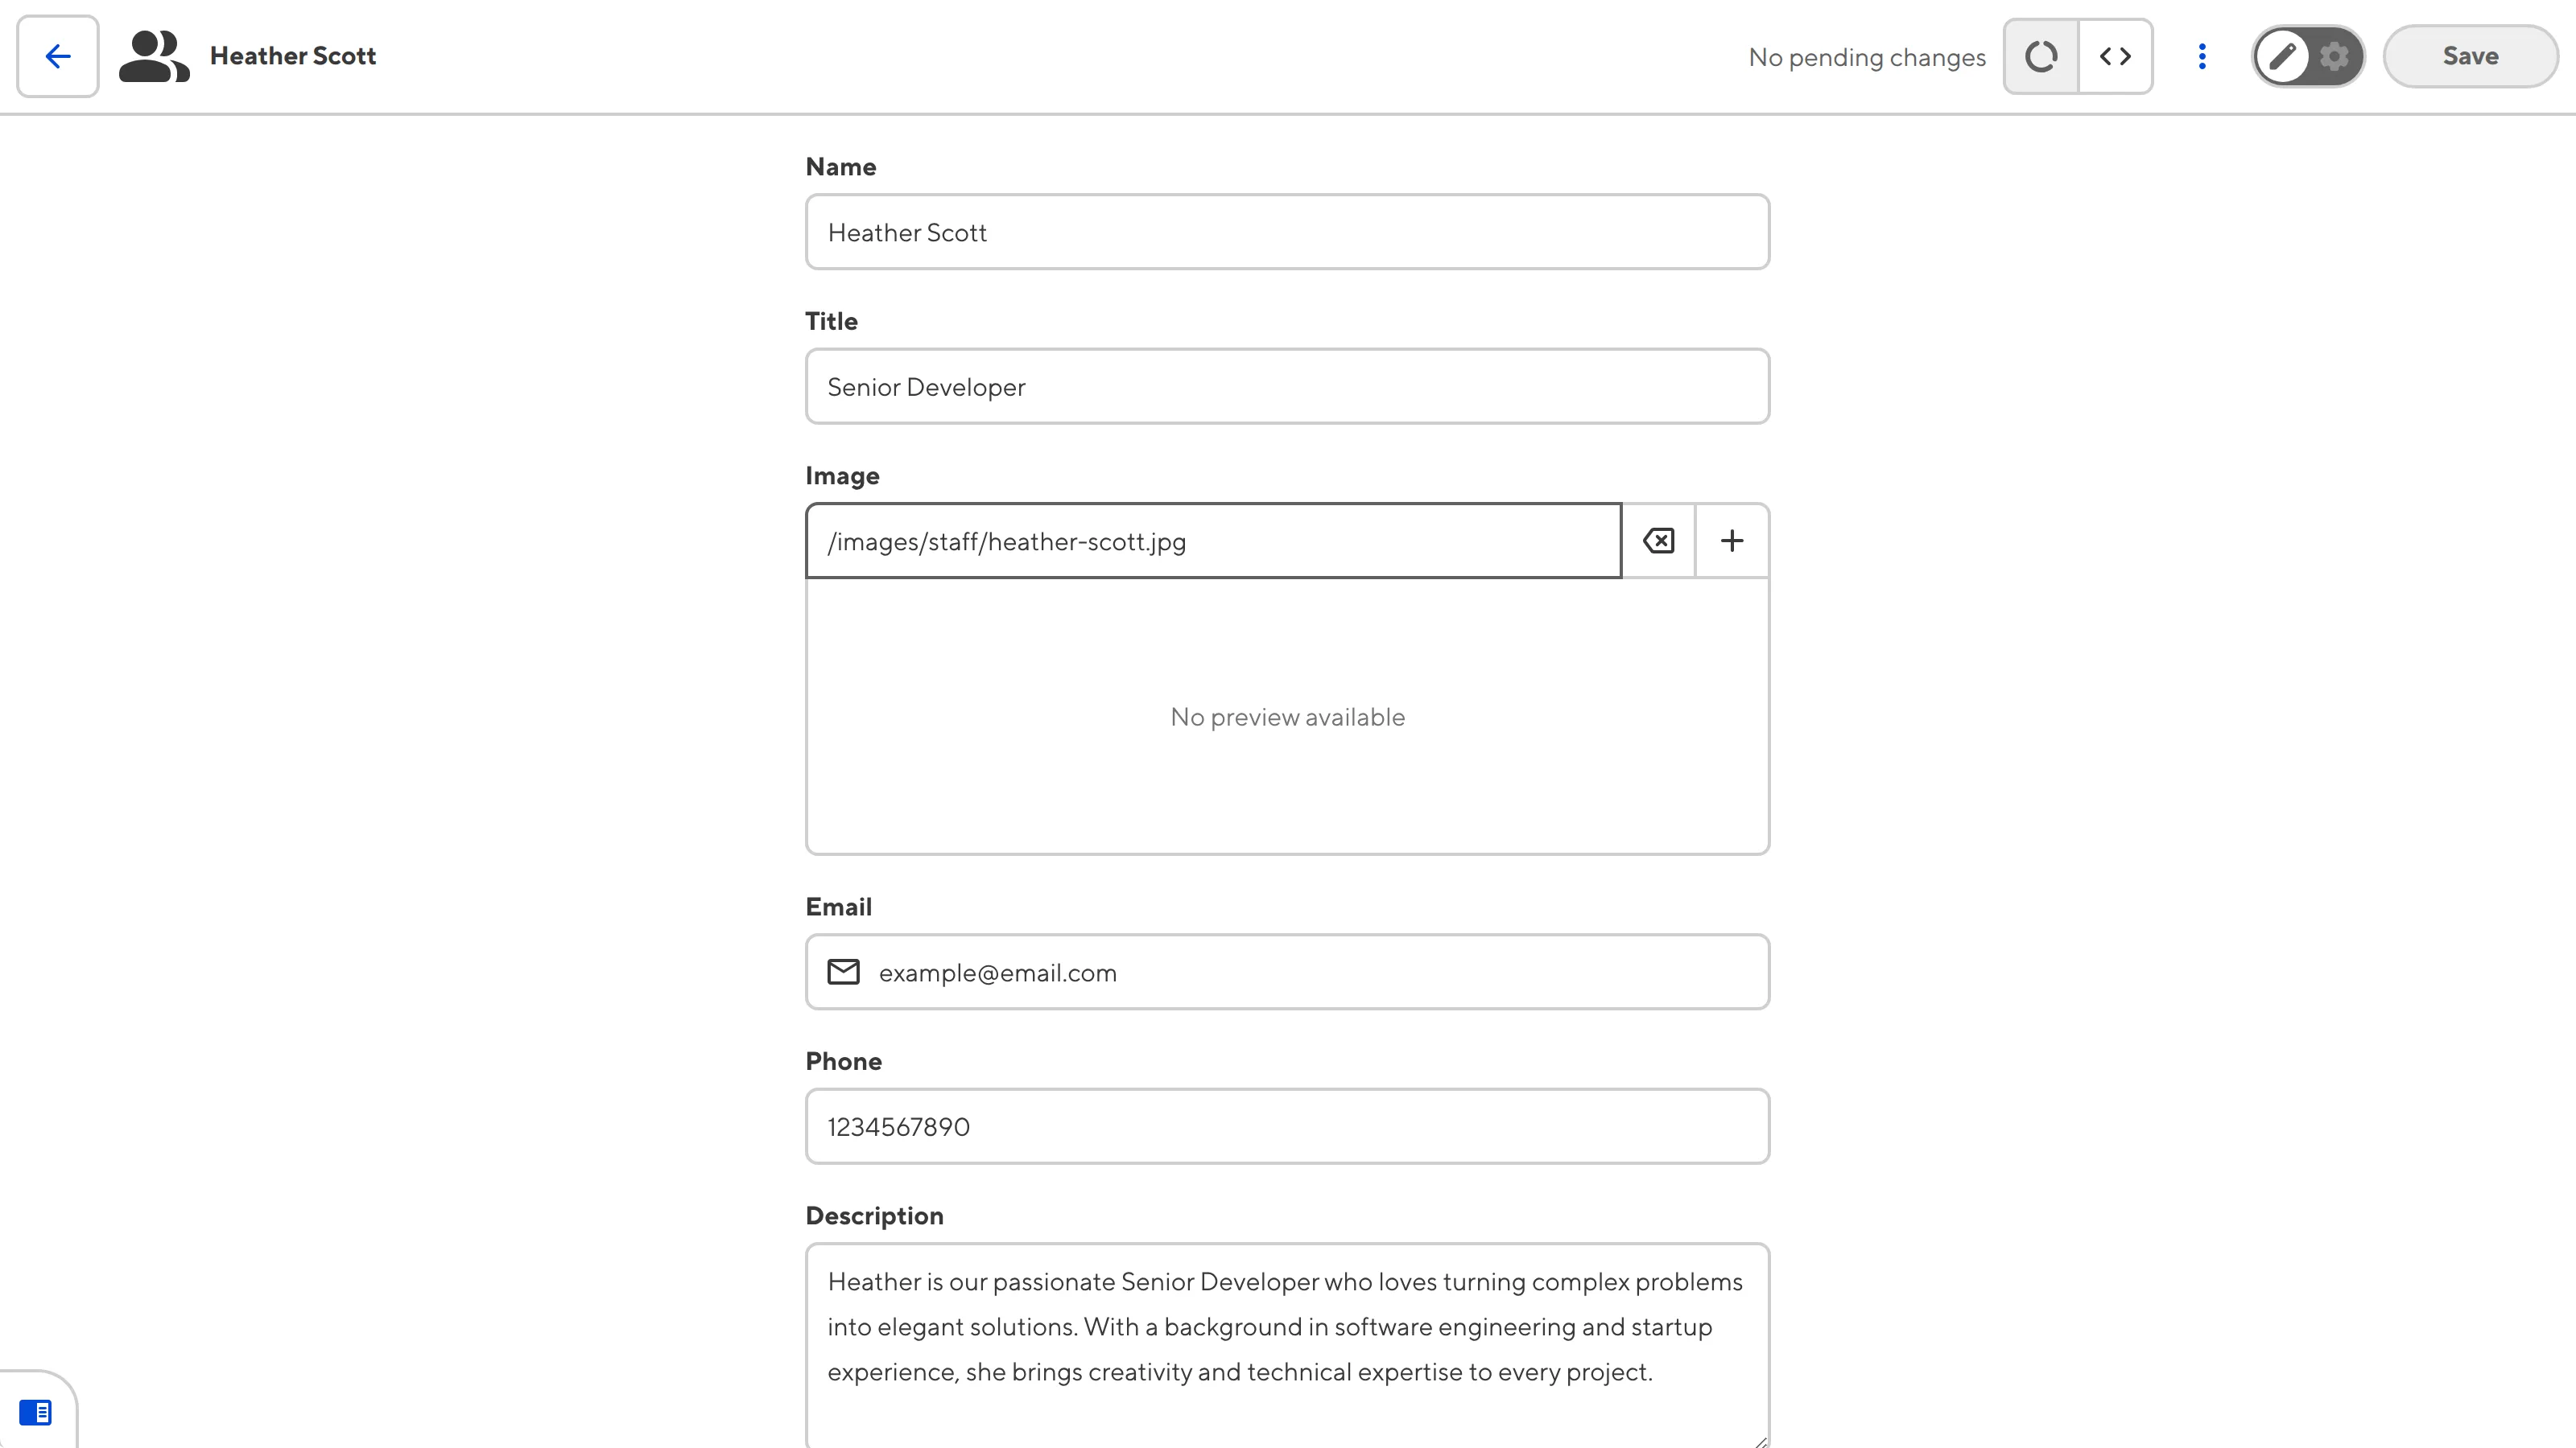Clear the image path with the backspace icon

click(1658, 541)
